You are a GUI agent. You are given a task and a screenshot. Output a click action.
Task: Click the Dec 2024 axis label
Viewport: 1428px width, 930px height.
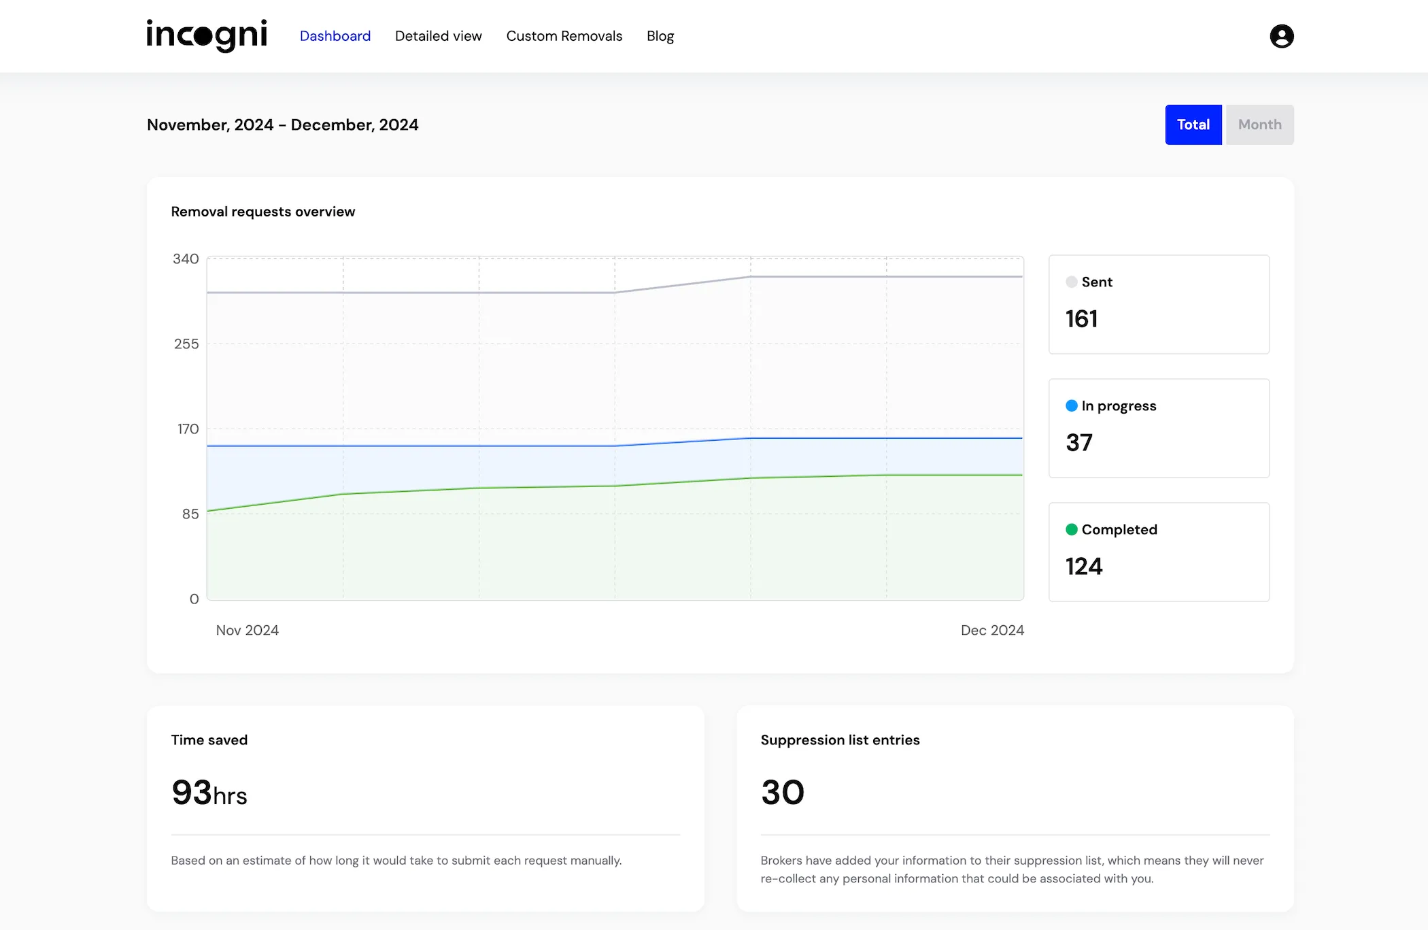992,630
